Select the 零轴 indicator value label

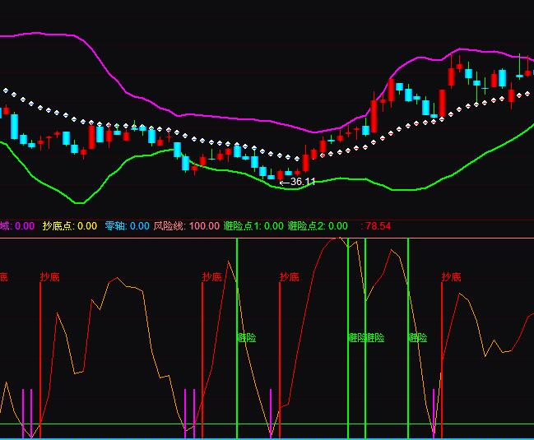127,225
